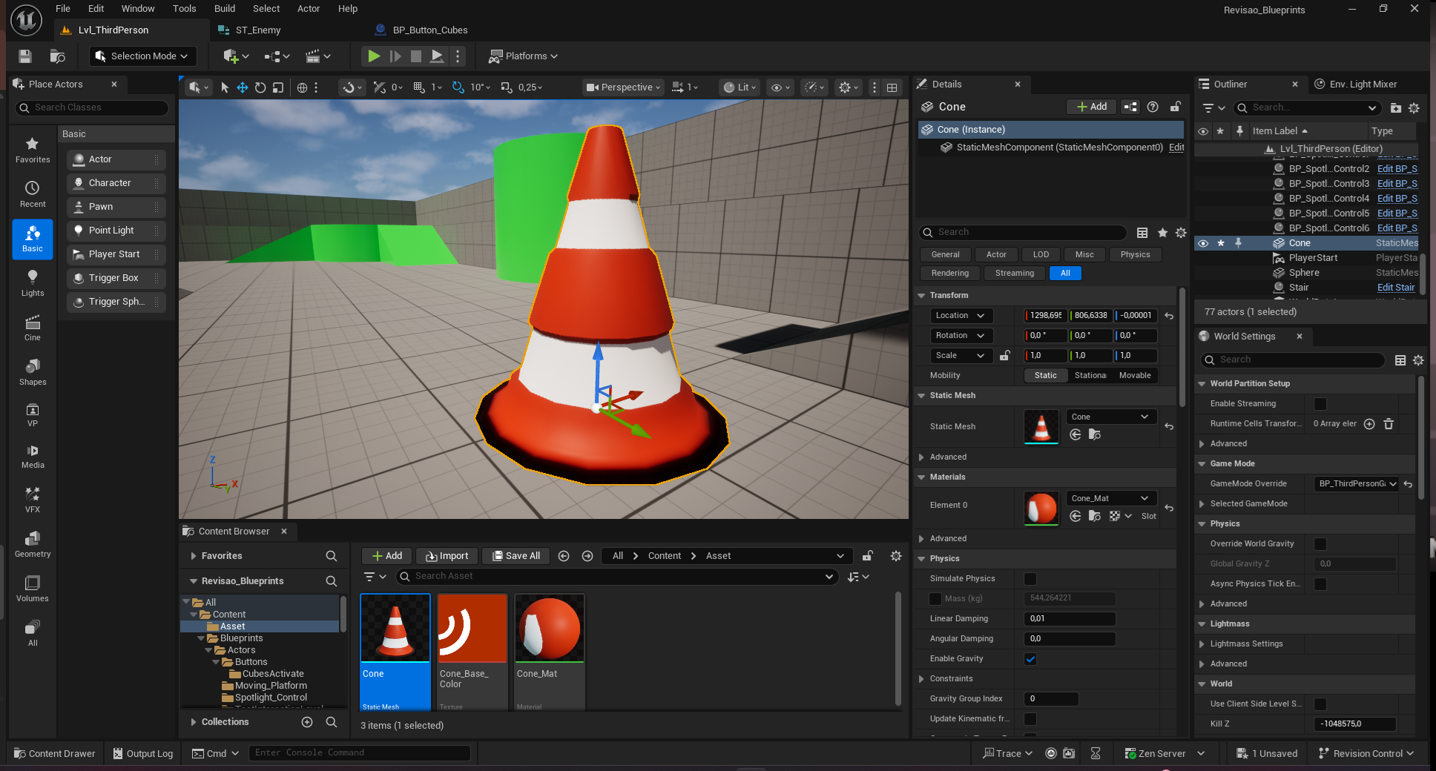Browse to the Cone static mesh asset in Content Browser

click(x=1095, y=434)
